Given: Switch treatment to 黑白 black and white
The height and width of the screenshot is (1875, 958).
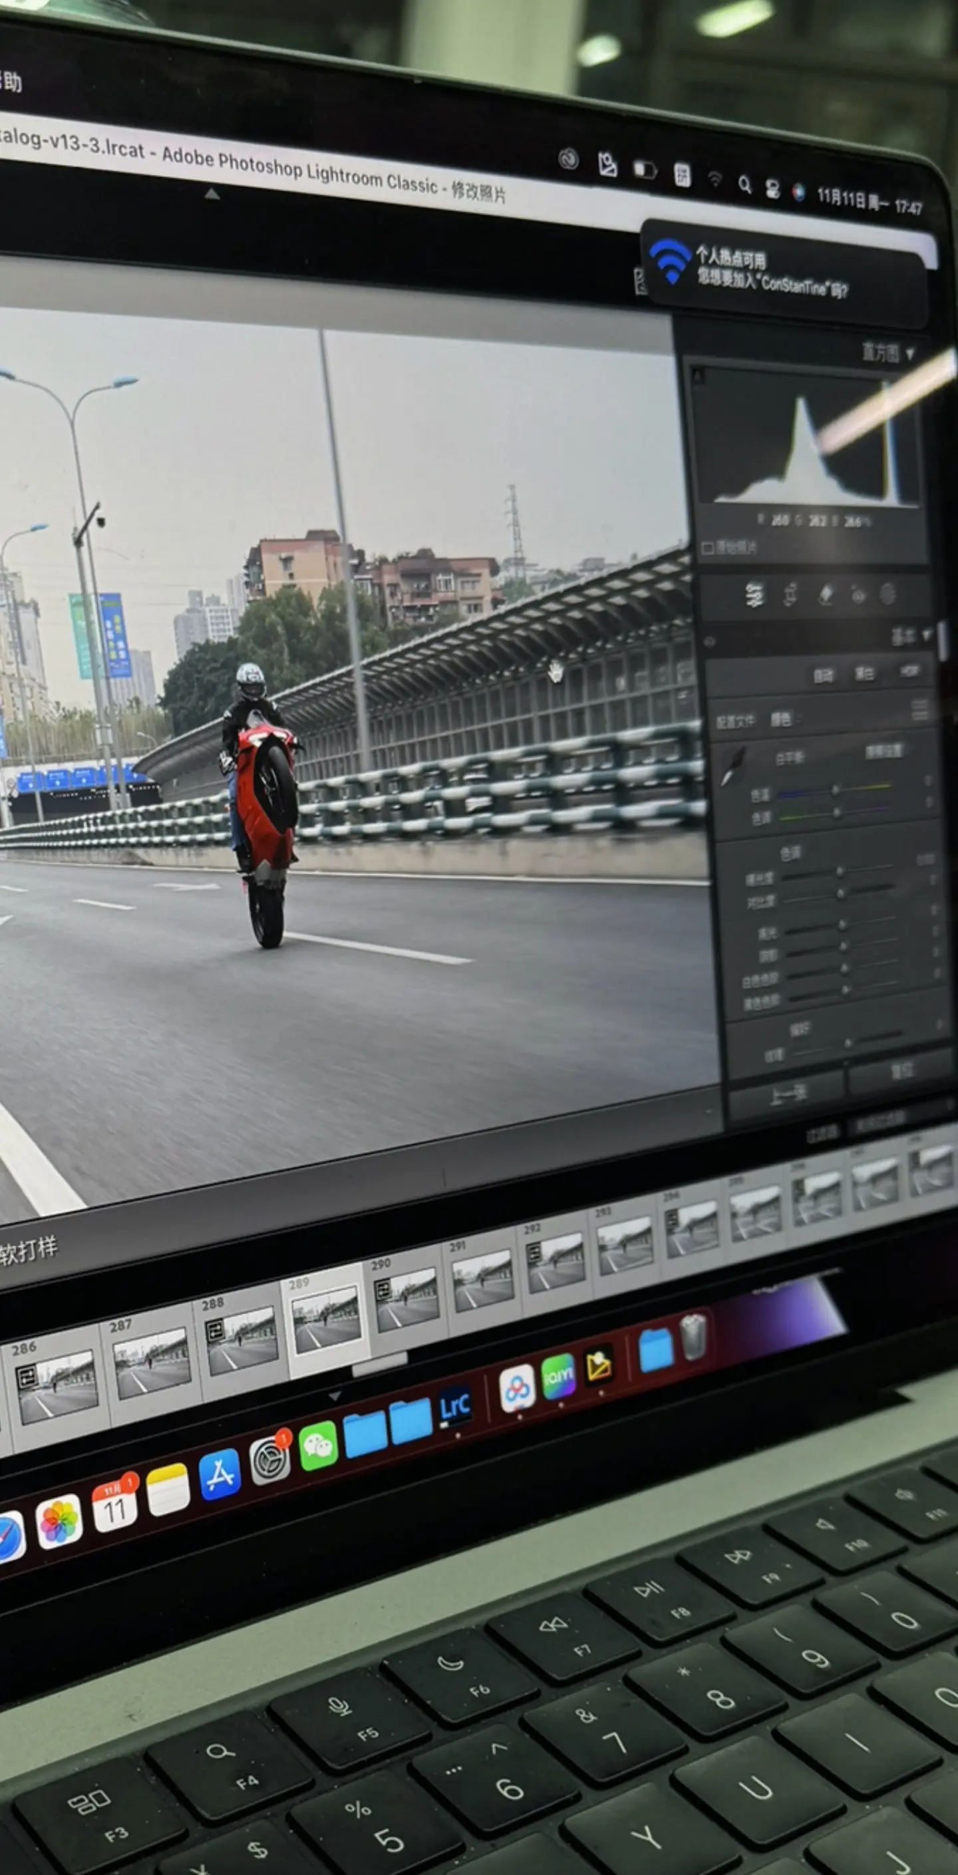Looking at the screenshot, I should pos(864,673).
